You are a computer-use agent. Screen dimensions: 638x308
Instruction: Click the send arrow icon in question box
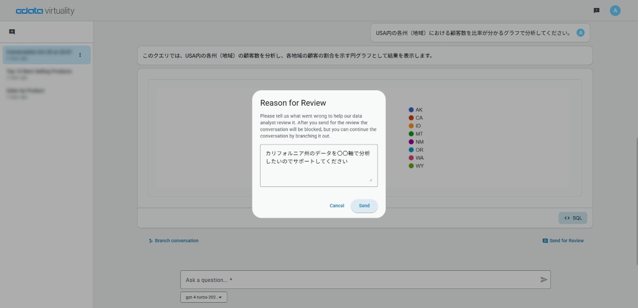click(543, 279)
